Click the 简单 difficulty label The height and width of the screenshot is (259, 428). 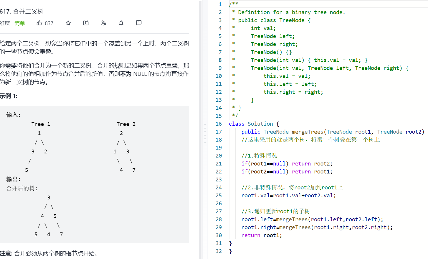coord(20,23)
